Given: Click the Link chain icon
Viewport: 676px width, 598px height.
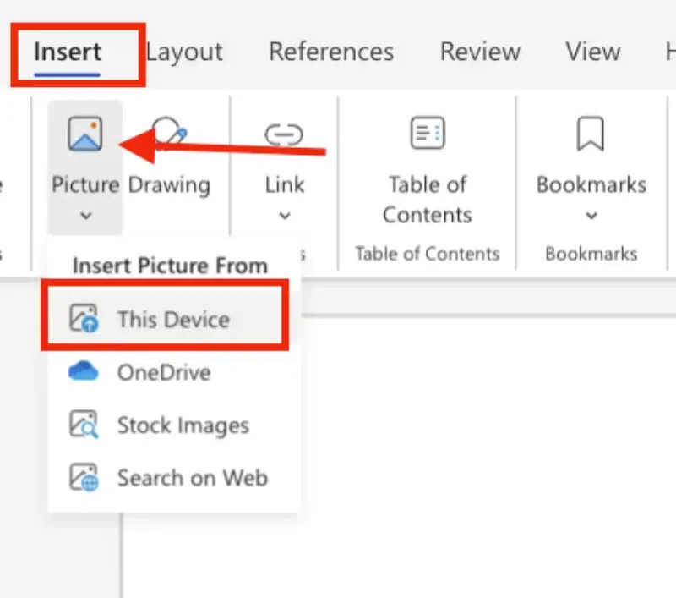Looking at the screenshot, I should coord(284,135).
